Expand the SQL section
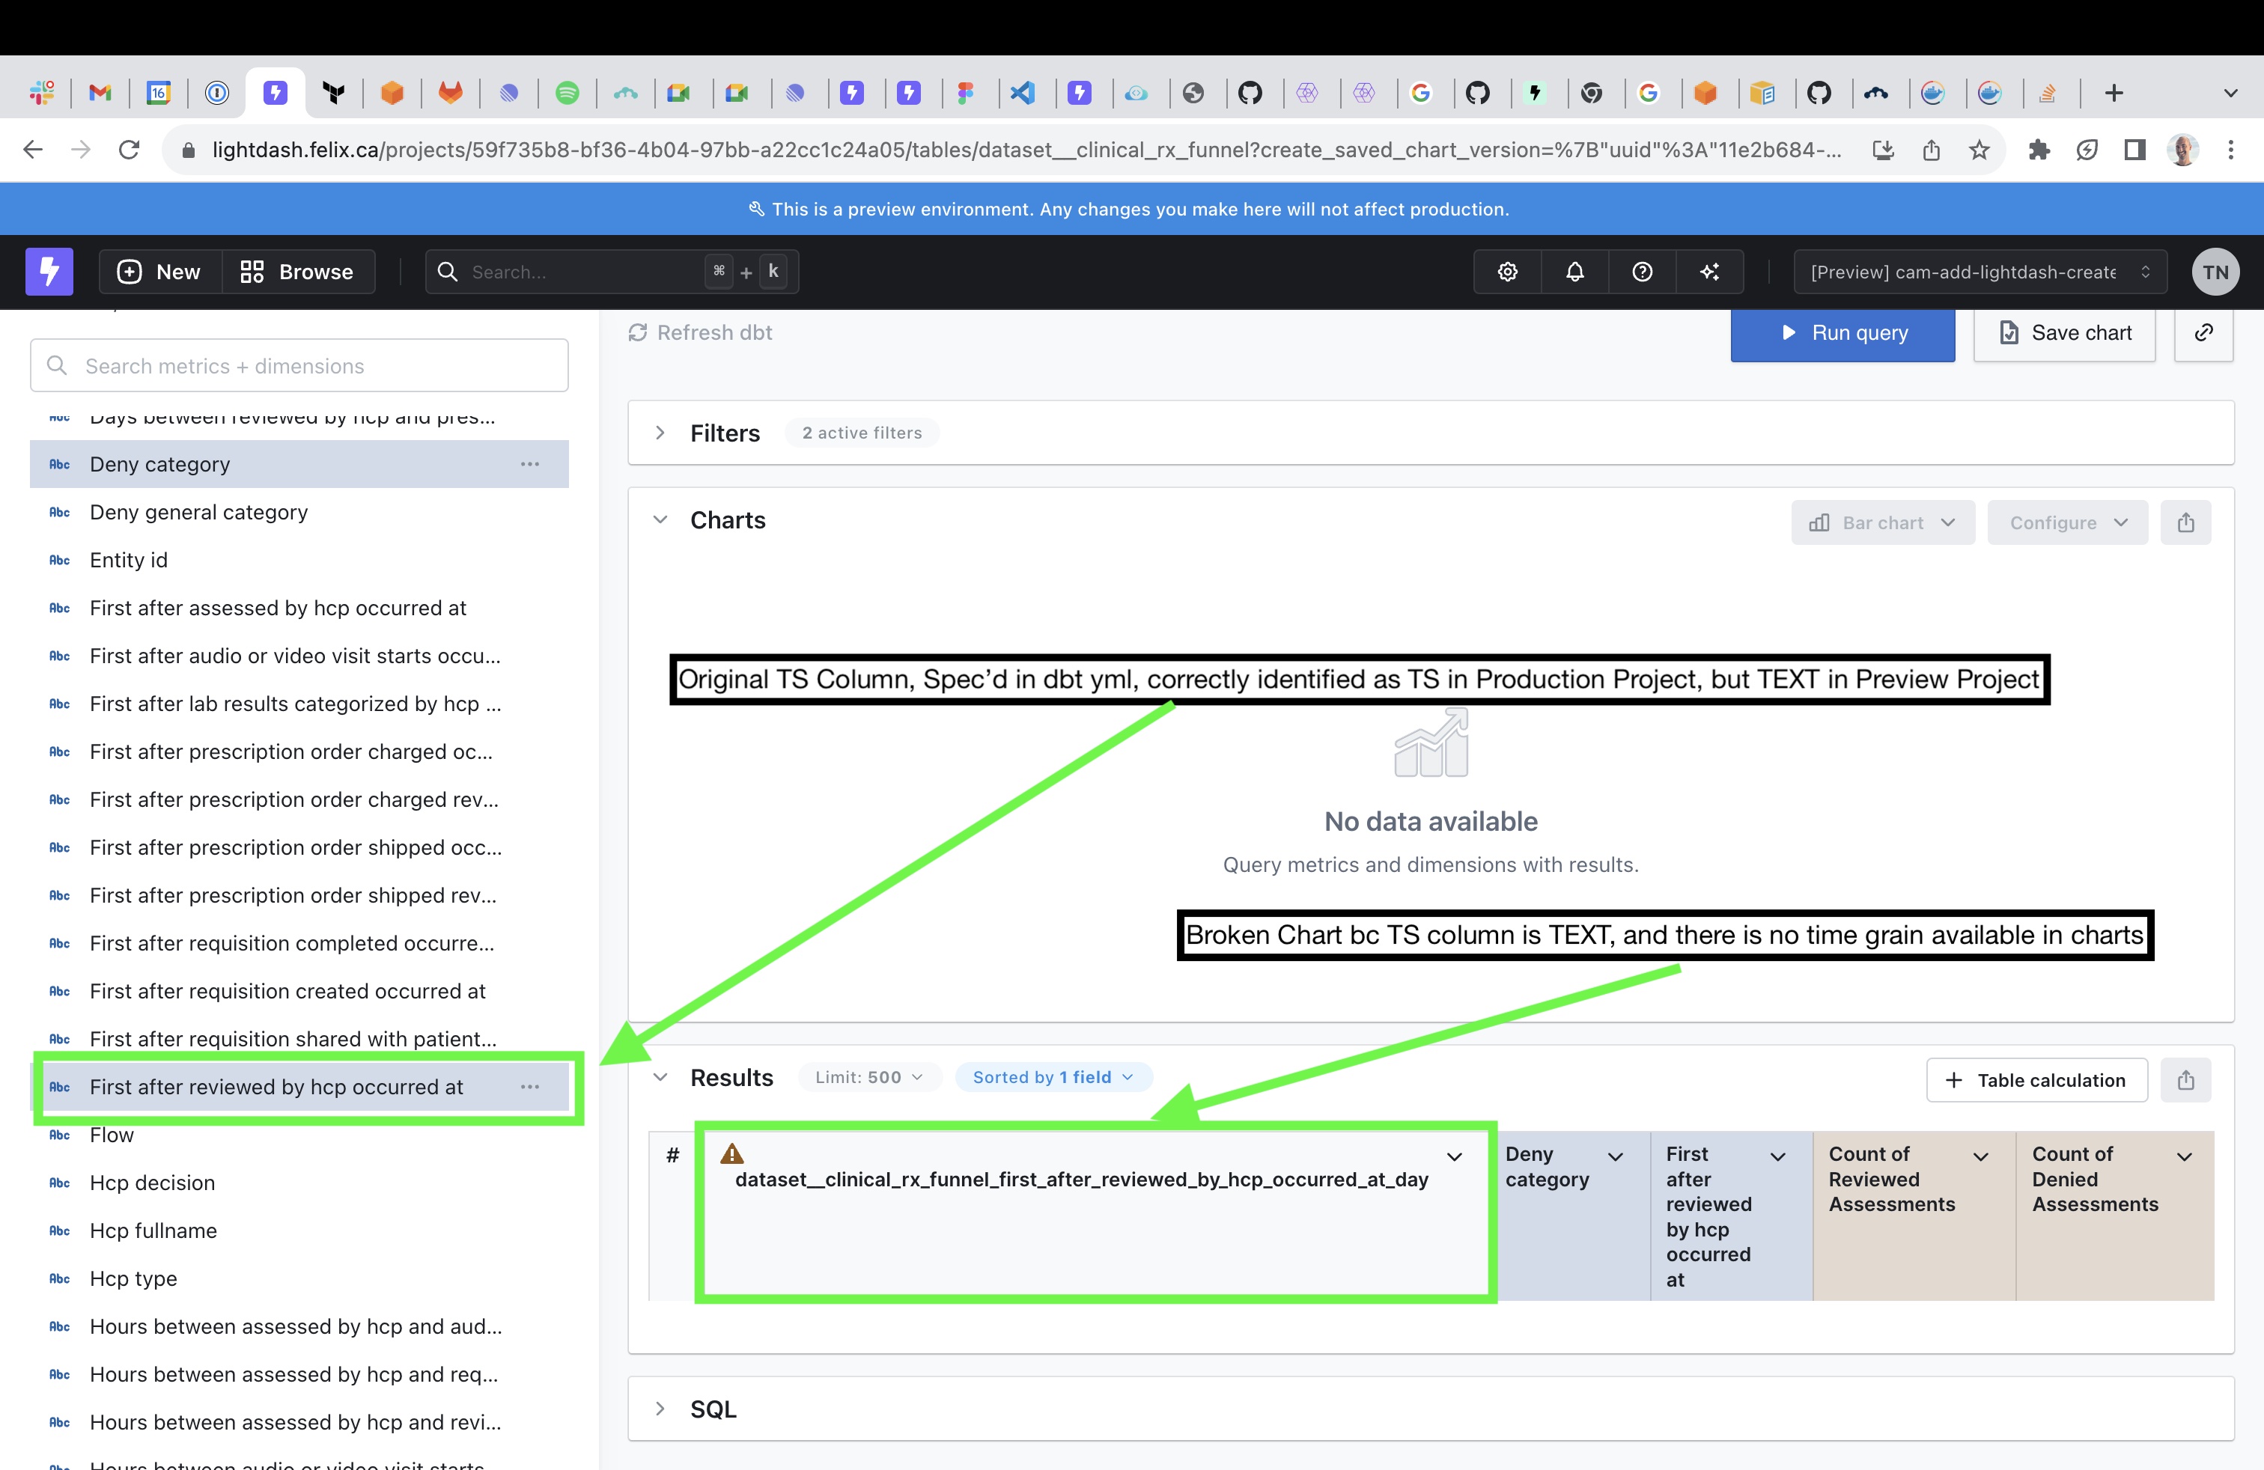2264x1470 pixels. (x=660, y=1408)
